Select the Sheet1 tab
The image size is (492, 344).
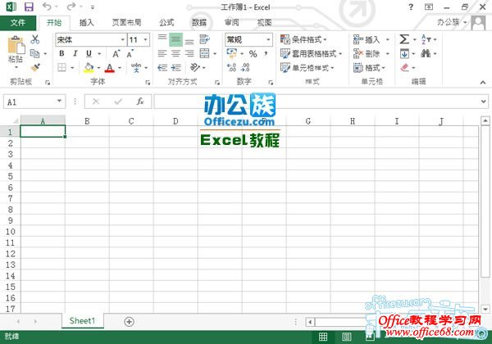coord(82,321)
